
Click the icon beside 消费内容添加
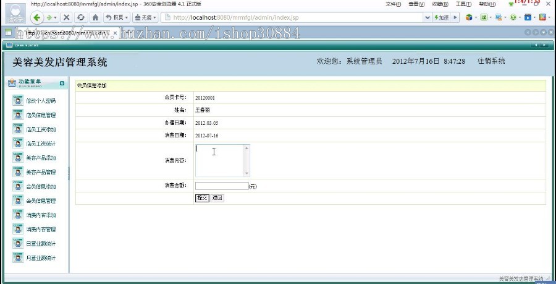(x=18, y=215)
